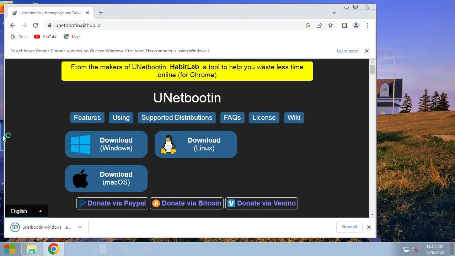Click scrollbar down arrow
The height and width of the screenshot is (256, 455).
tap(372, 214)
